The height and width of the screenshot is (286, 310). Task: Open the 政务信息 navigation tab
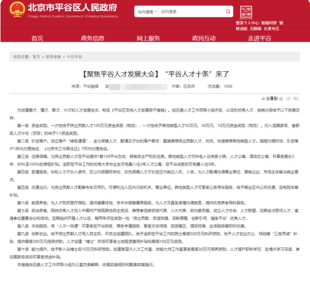pyautogui.click(x=92, y=38)
